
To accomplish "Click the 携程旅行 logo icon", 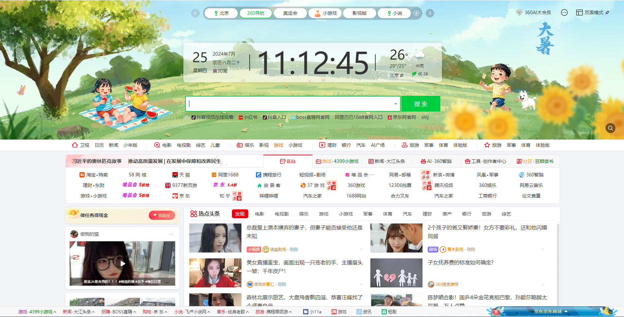I will (x=259, y=175).
